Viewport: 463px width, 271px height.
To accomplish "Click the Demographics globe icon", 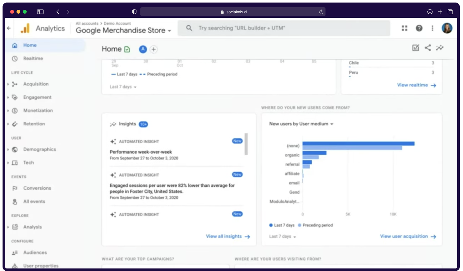I will click(x=15, y=150).
